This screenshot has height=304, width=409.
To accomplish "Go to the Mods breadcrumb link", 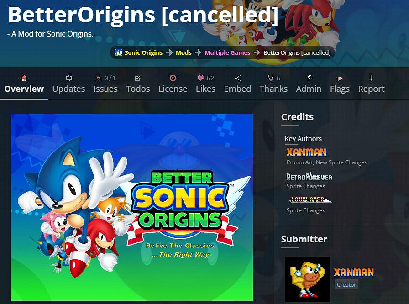I will coord(184,52).
